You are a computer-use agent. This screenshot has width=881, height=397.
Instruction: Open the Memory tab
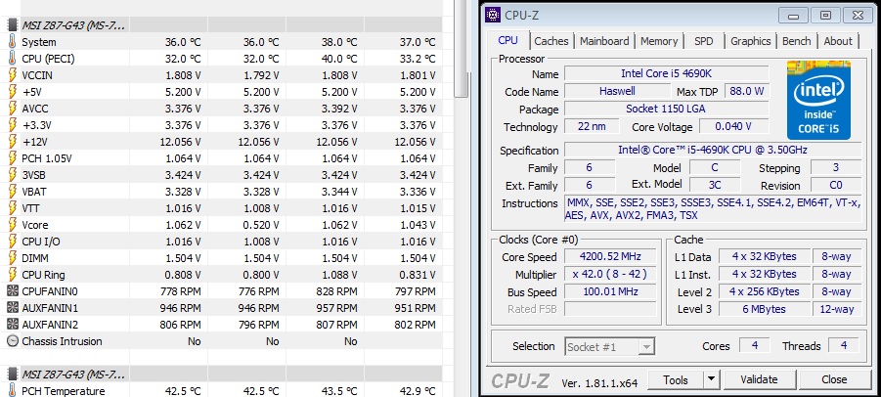[659, 41]
